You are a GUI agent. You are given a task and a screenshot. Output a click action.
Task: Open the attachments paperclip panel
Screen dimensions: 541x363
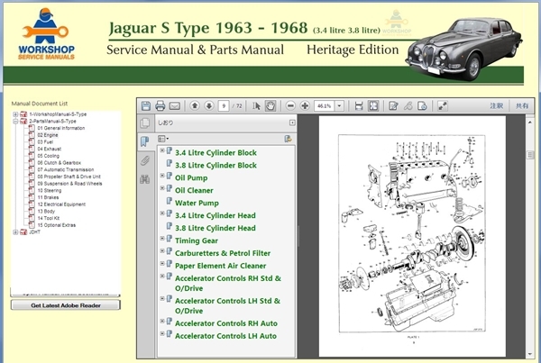coord(145,160)
